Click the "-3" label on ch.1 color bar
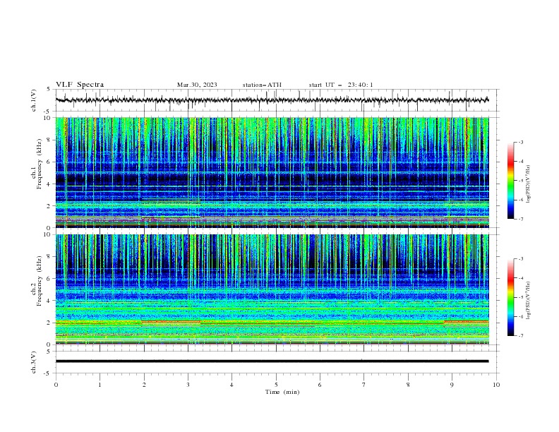This screenshot has height=432, width=559. tap(521, 142)
